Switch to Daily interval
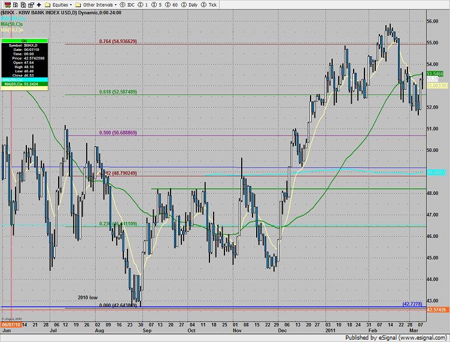 click(x=189, y=5)
